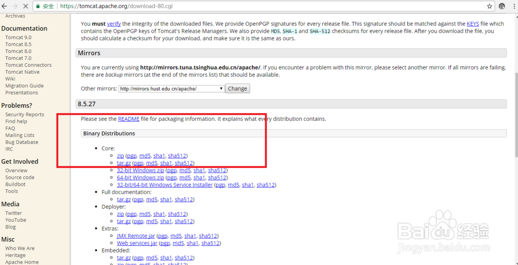
Task: Download Core 64-bit Windows zip
Action: point(140,178)
